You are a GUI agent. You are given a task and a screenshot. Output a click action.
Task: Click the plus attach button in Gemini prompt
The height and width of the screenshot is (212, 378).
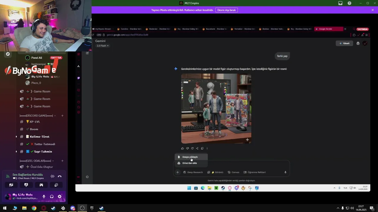point(177,172)
